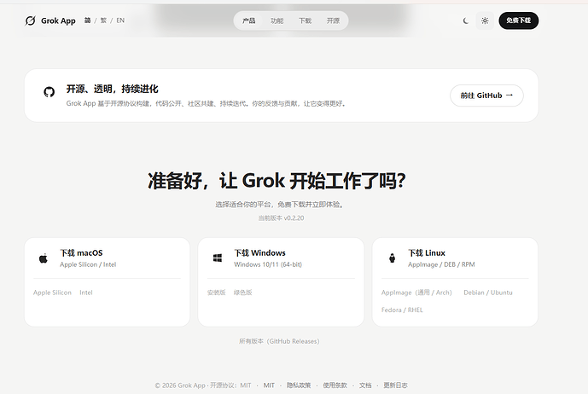The image size is (588, 394).
Task: Download the Debian / Ubuntu package
Action: [x=488, y=293]
